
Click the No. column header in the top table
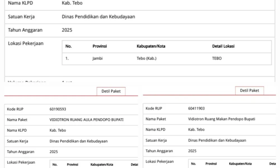(x=69, y=46)
